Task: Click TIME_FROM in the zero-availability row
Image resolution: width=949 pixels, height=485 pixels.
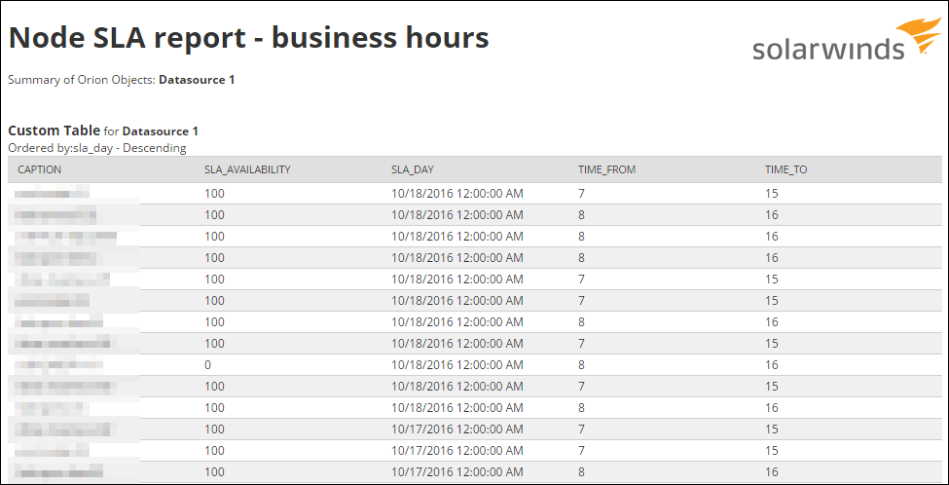Action: (x=582, y=365)
